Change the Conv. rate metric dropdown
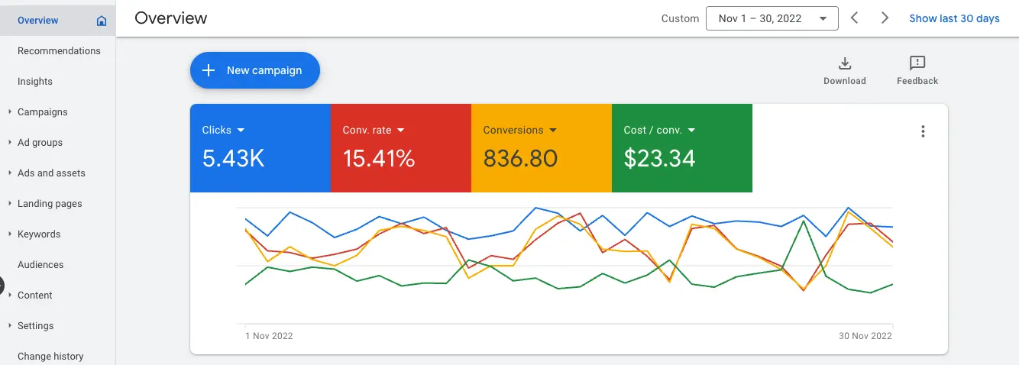1019x365 pixels. [x=400, y=131]
